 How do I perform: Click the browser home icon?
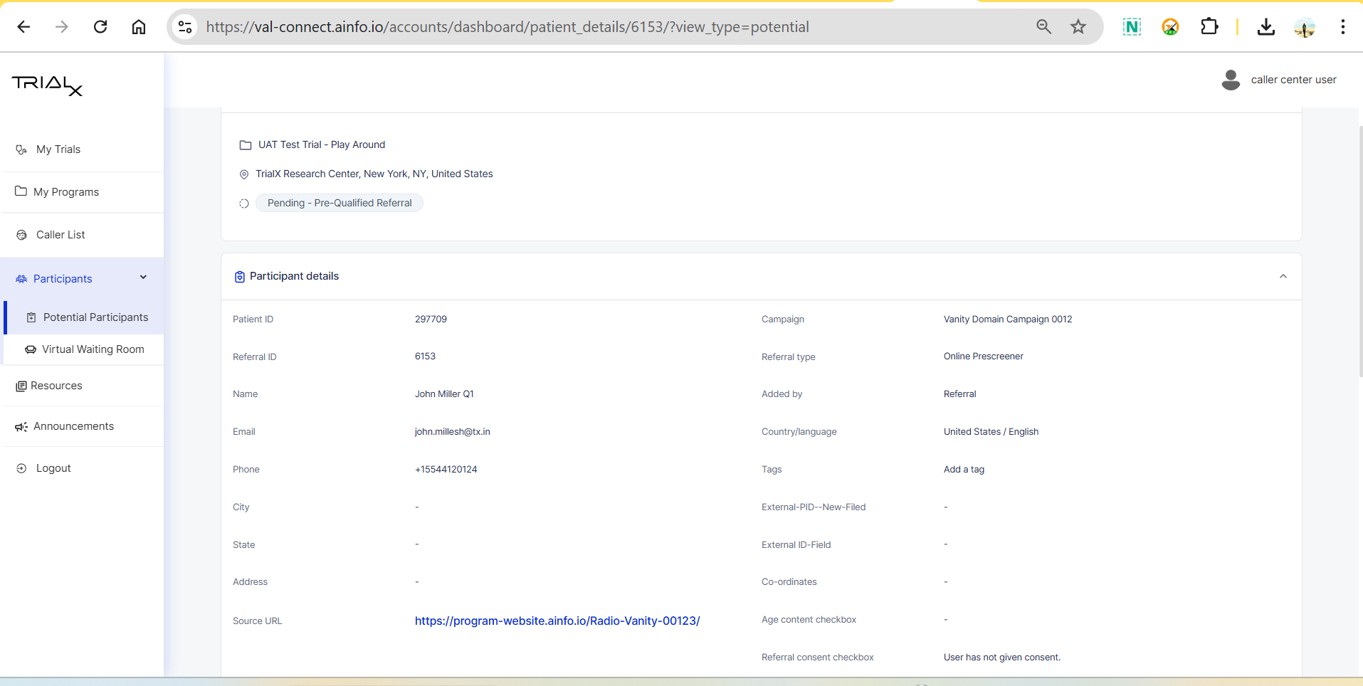coord(139,27)
